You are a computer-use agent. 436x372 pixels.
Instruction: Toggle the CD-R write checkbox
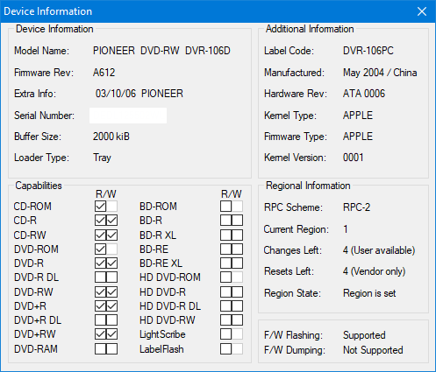(x=111, y=221)
